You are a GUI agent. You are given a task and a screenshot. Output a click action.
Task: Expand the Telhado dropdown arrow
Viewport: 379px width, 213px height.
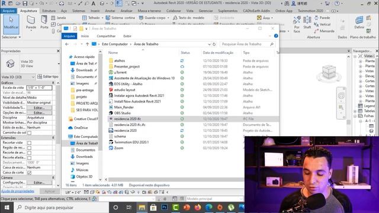coord(102,18)
